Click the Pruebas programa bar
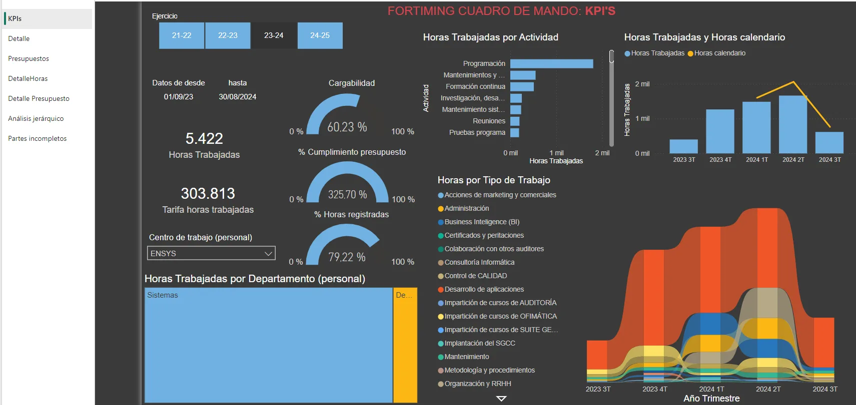This screenshot has width=856, height=405. pyautogui.click(x=514, y=132)
